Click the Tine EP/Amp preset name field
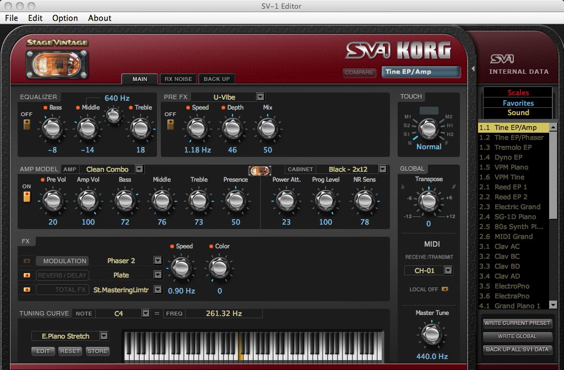 tap(421, 72)
